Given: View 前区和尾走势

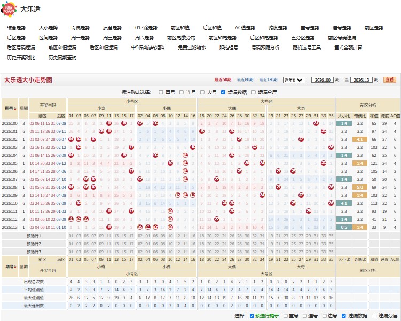Looking at the screenshot, I should coord(223,38).
